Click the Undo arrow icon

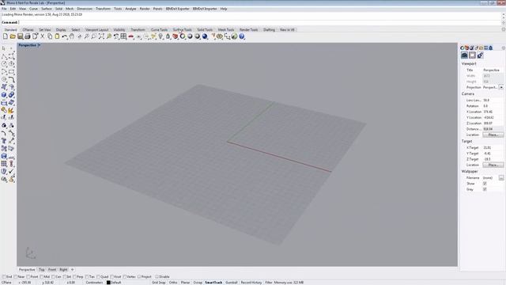click(x=65, y=36)
